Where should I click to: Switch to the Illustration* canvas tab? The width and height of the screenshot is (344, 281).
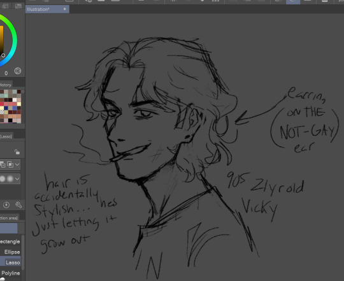pyautogui.click(x=47, y=9)
